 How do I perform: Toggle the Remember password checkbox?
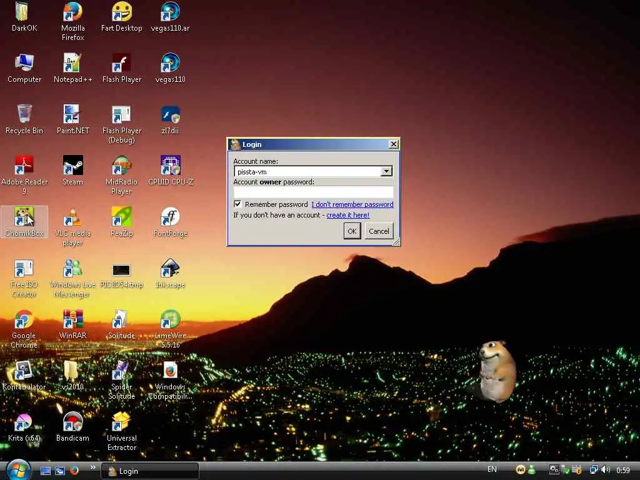click(237, 204)
